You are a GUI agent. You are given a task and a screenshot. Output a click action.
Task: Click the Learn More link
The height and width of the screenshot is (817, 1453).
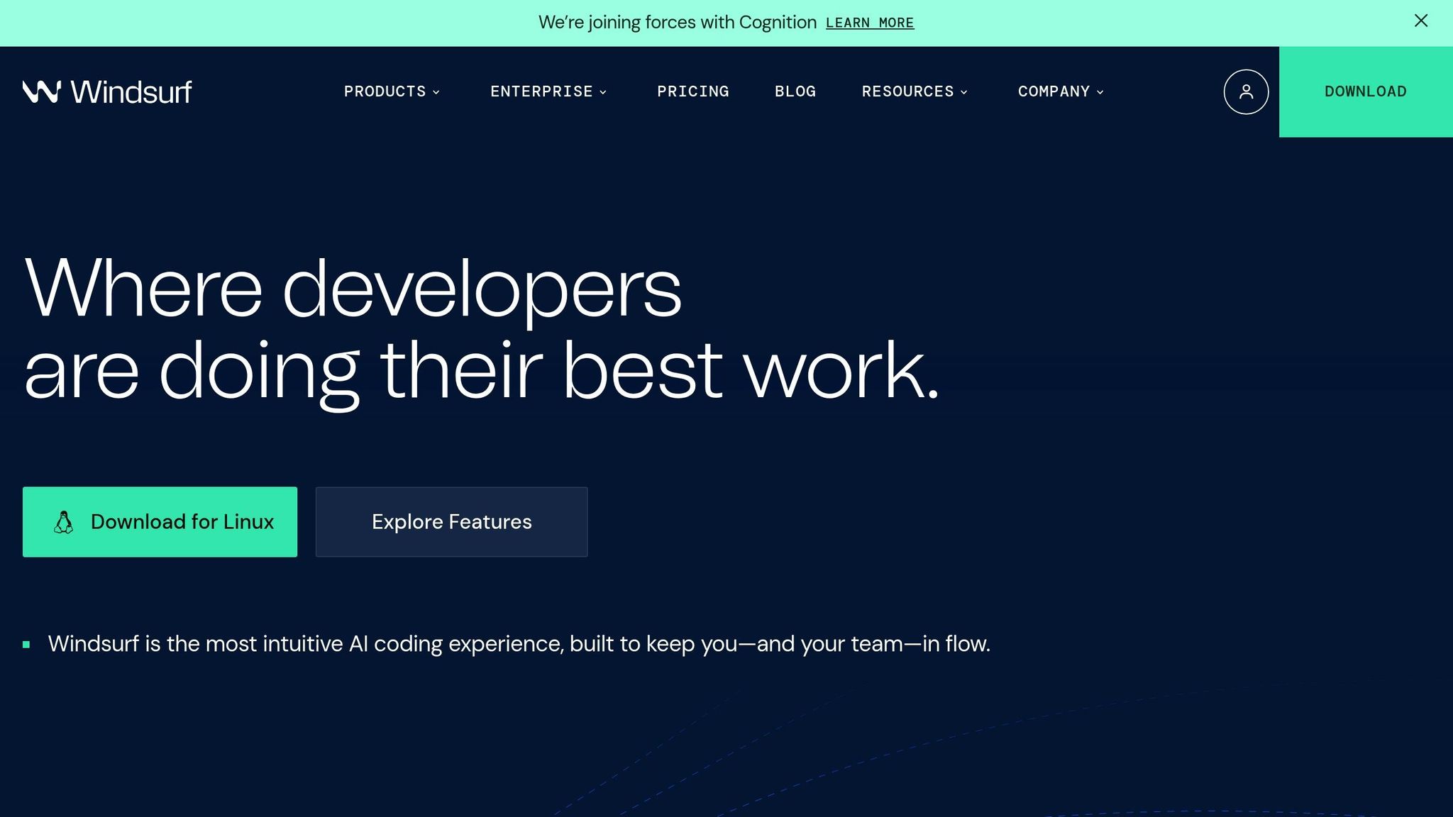tap(869, 23)
